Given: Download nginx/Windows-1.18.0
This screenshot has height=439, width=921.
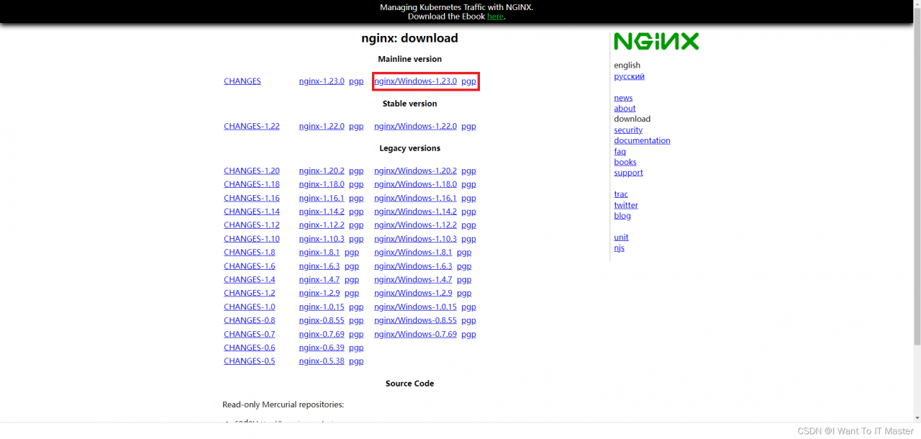Looking at the screenshot, I should (x=415, y=184).
